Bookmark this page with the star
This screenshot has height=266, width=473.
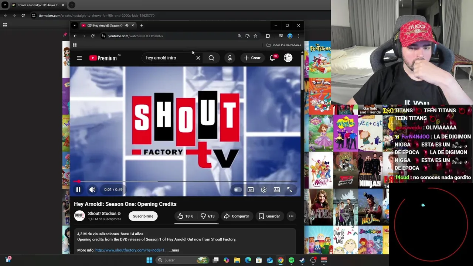255,36
